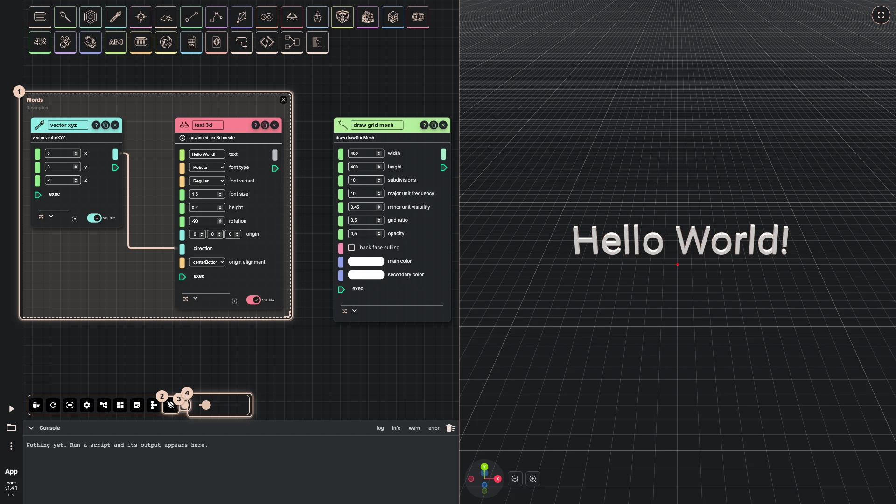
Task: Click the Hello World! text input field
Action: (x=207, y=154)
